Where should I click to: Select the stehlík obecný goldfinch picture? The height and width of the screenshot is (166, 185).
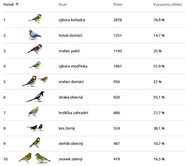click(35, 143)
